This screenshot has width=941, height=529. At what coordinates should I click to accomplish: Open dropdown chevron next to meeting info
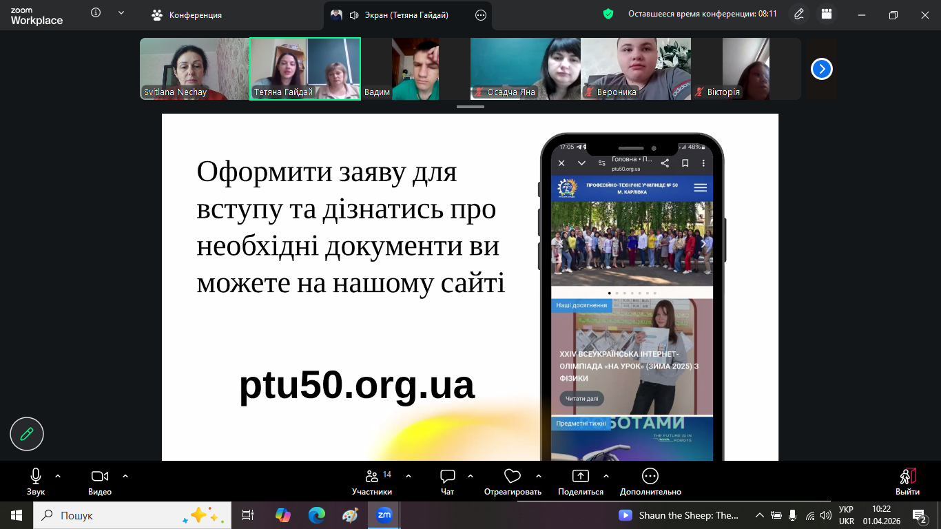click(121, 13)
